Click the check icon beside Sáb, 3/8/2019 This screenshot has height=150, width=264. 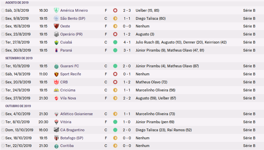tap(3, 10)
